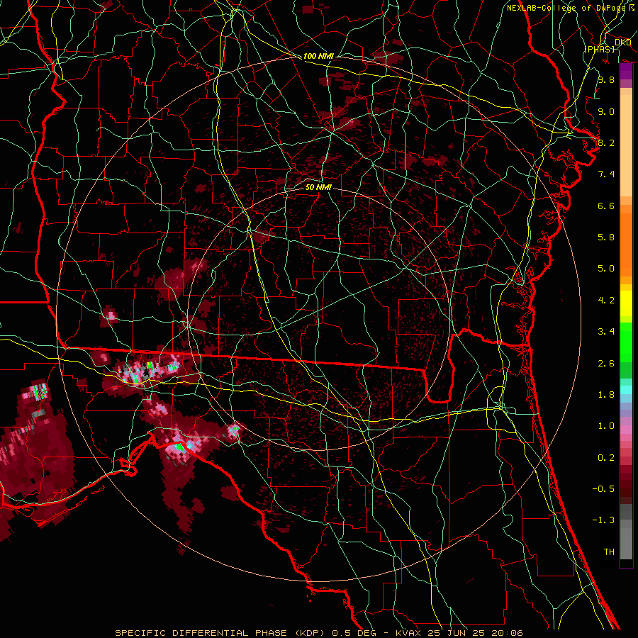638x638 pixels.
Task: Click the 3.4 value on color scale
Action: pyautogui.click(x=606, y=332)
